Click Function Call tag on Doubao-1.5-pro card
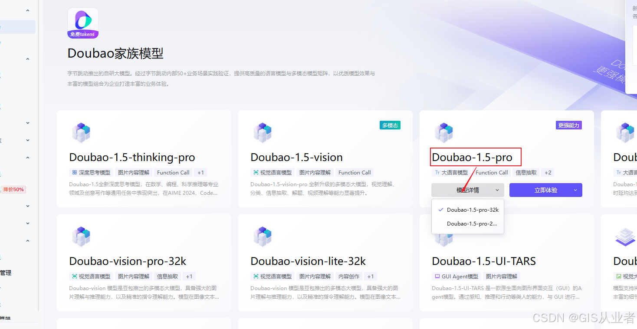 [492, 172]
